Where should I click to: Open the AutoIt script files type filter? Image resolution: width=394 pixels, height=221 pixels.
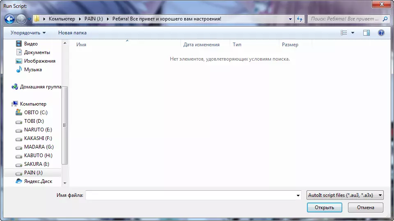(x=345, y=195)
